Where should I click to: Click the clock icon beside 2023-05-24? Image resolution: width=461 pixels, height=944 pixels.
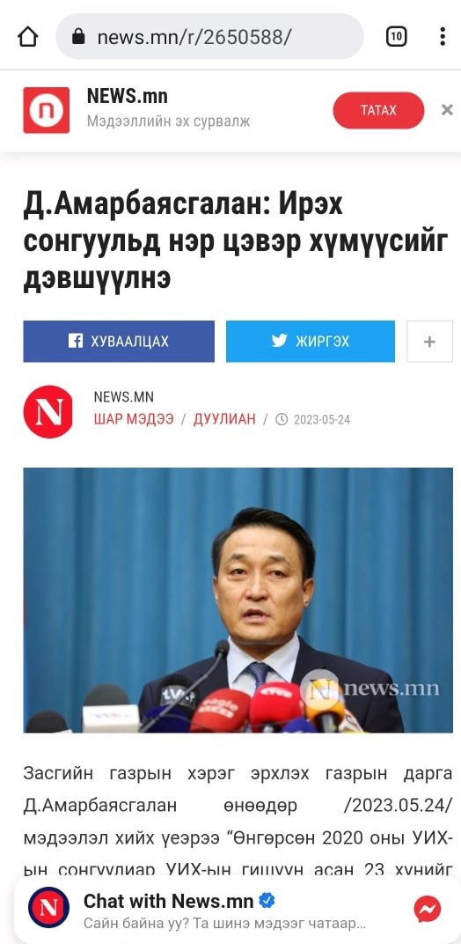282,420
